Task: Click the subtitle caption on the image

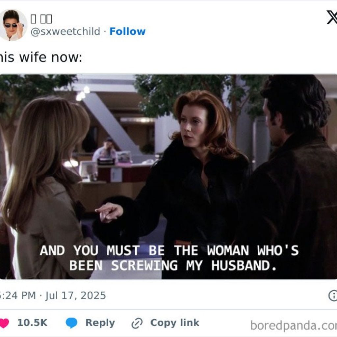Action: click(169, 258)
